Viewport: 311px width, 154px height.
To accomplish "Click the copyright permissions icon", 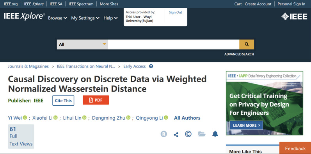I will pos(188,134).
